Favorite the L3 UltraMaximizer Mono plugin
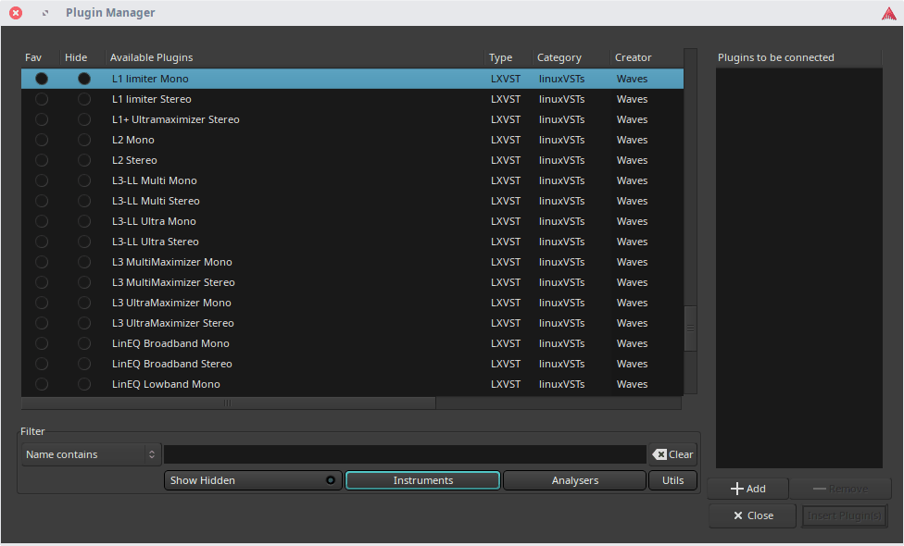Image resolution: width=904 pixels, height=546 pixels. tap(42, 303)
